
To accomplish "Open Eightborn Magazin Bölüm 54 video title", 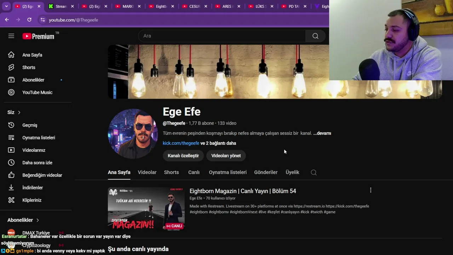I will (243, 191).
